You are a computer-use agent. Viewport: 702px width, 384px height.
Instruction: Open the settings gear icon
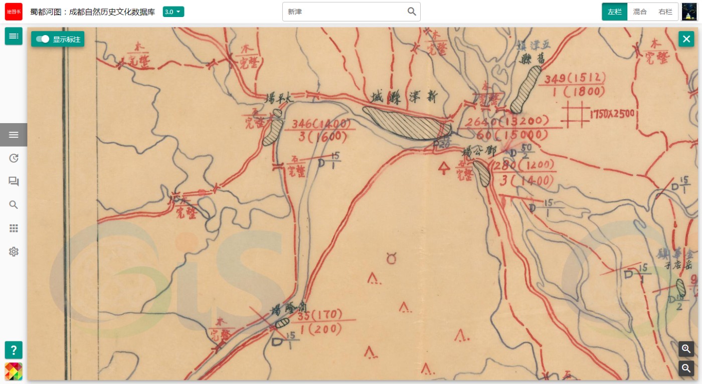click(x=14, y=251)
